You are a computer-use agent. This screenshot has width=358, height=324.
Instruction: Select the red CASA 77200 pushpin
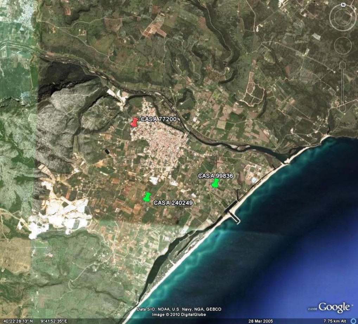[x=134, y=123]
